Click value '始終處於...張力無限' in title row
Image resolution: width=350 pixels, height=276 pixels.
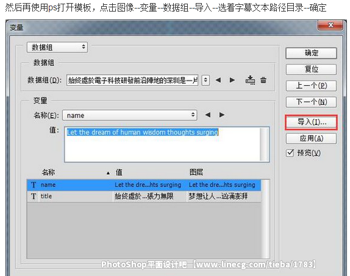[144, 196]
